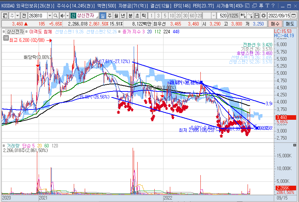299x202 pixels.
Task: Click the 선행스팬2 52,26 legend label
Action: point(101,32)
